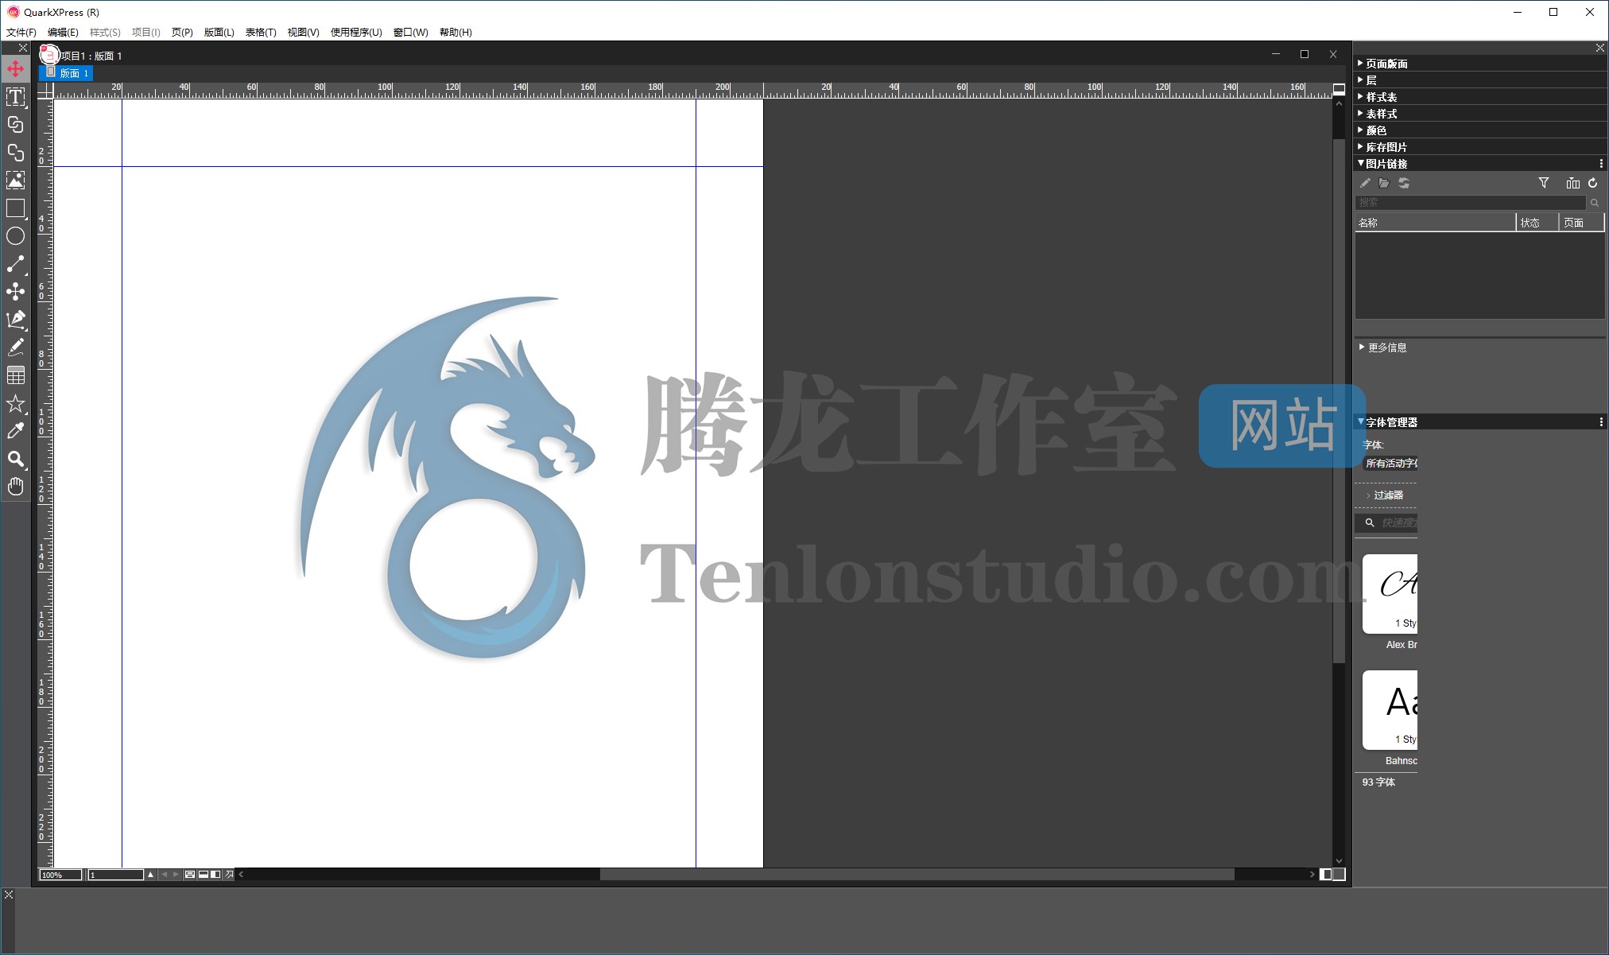Image resolution: width=1609 pixels, height=955 pixels.
Task: Open the 图片链接 panel options menu
Action: pos(1600,164)
